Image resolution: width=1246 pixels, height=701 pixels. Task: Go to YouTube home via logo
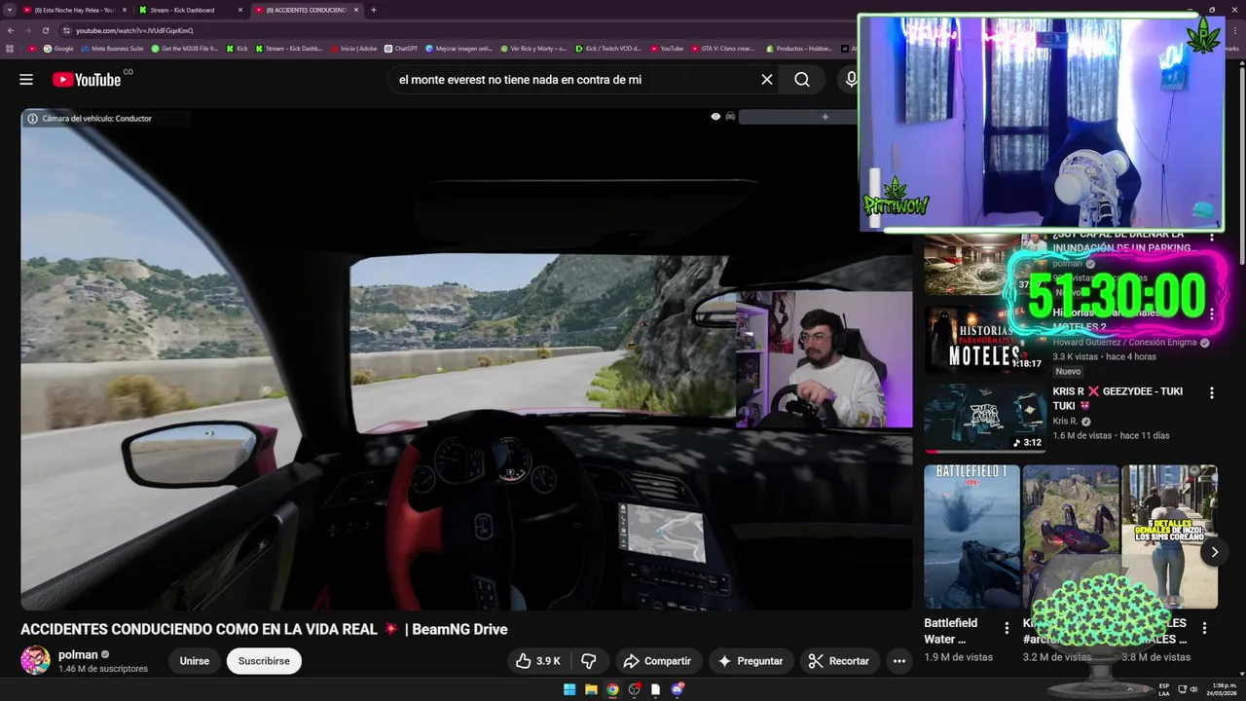(x=86, y=80)
